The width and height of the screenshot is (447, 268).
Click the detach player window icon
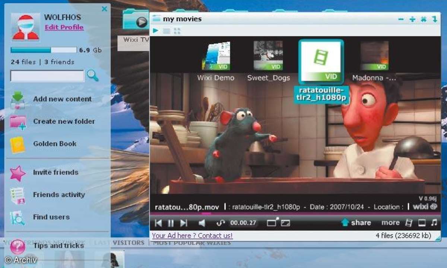click(273, 223)
